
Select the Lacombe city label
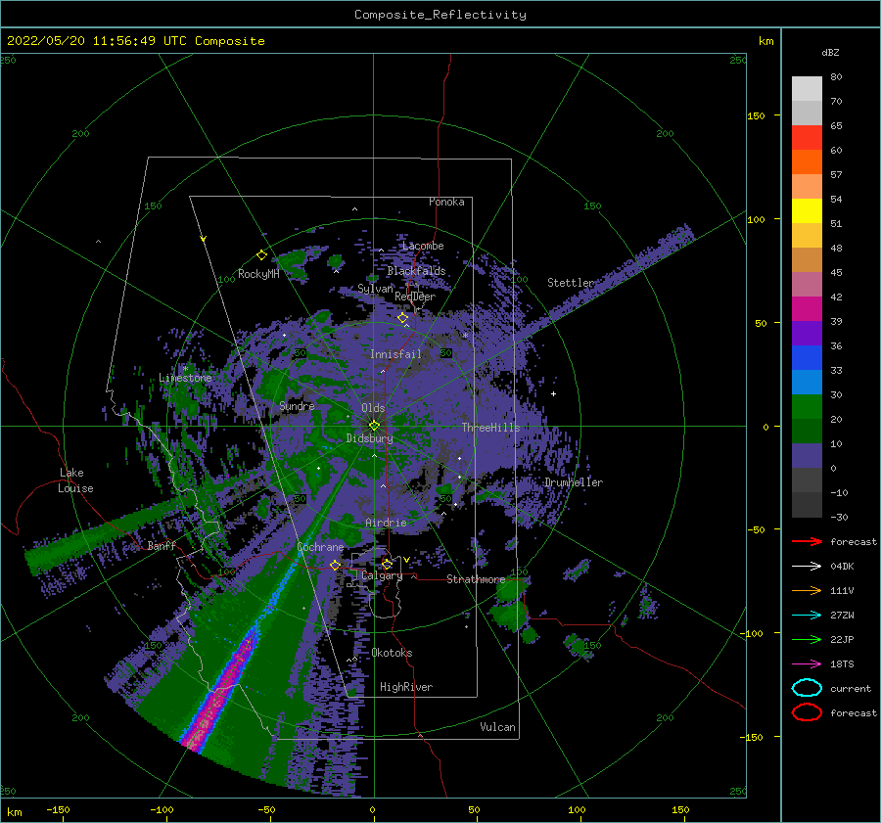423,246
